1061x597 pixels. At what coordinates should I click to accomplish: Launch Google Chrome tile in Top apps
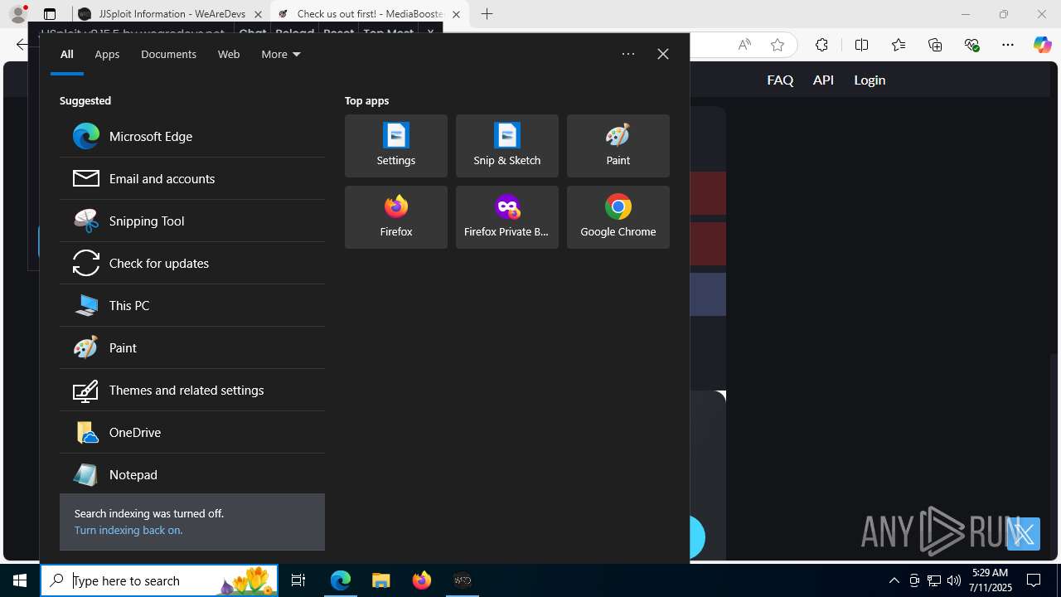618,217
